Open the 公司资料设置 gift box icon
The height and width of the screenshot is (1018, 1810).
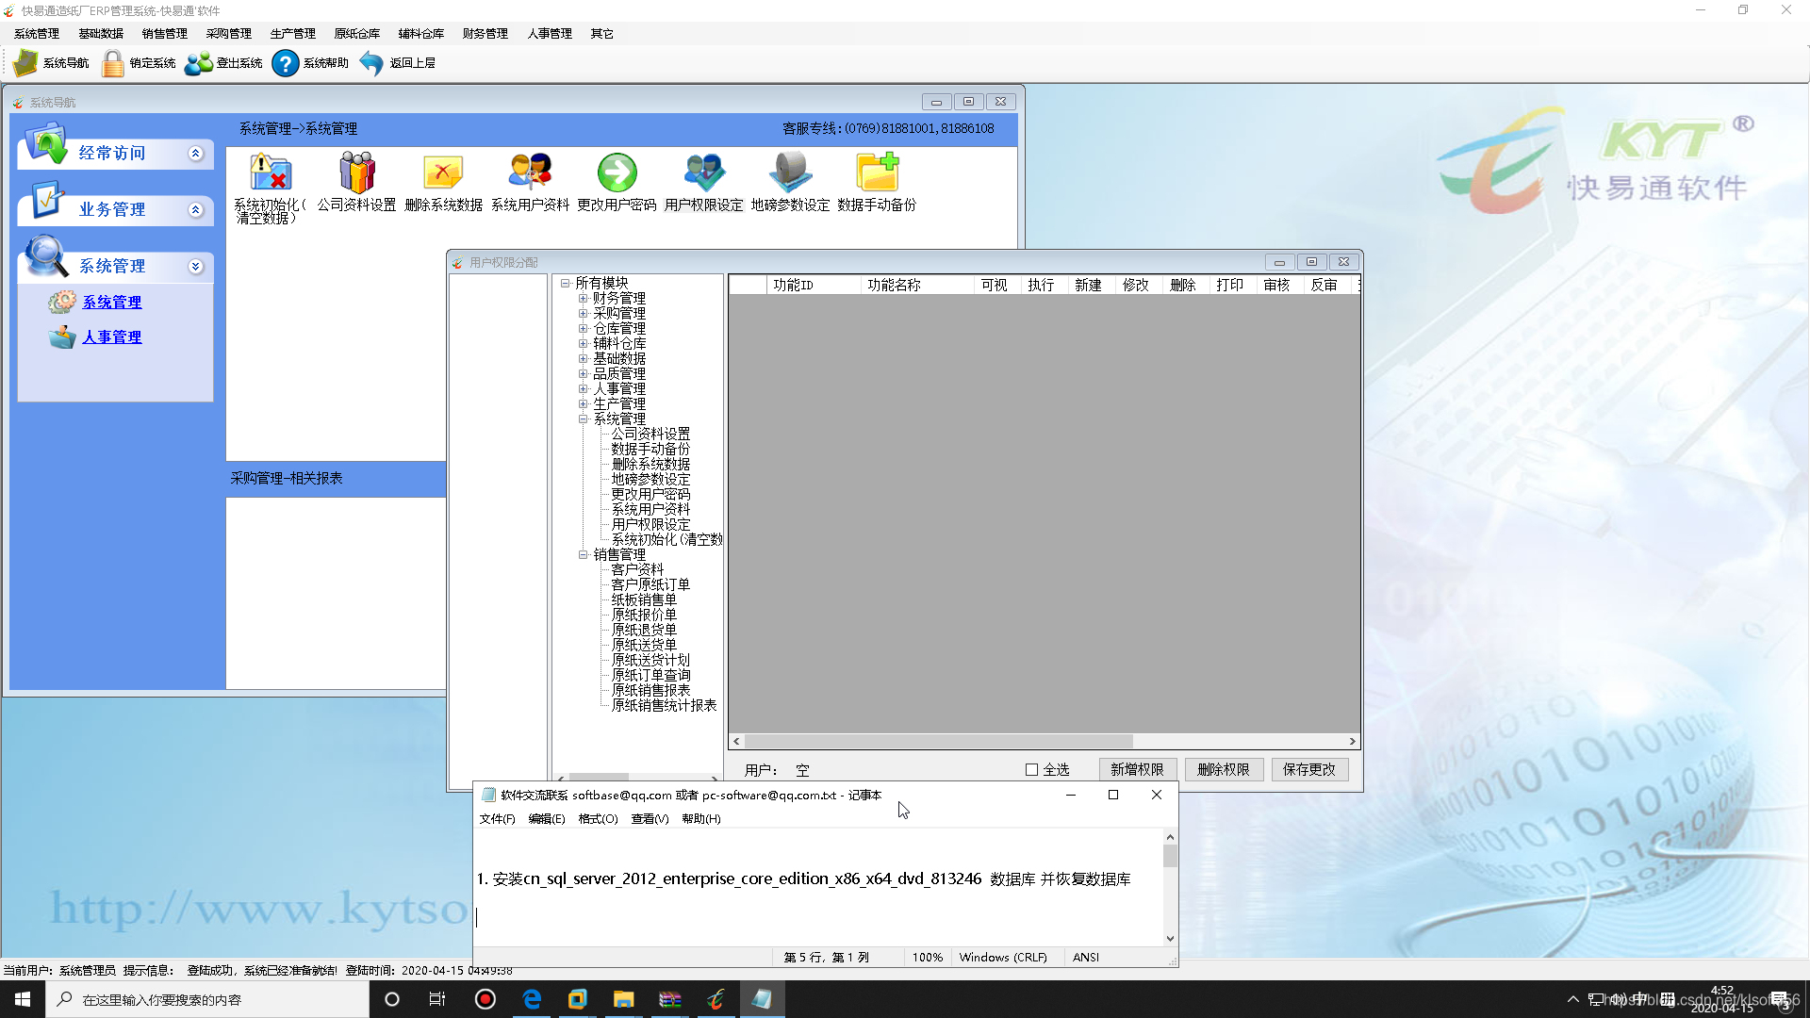356,173
